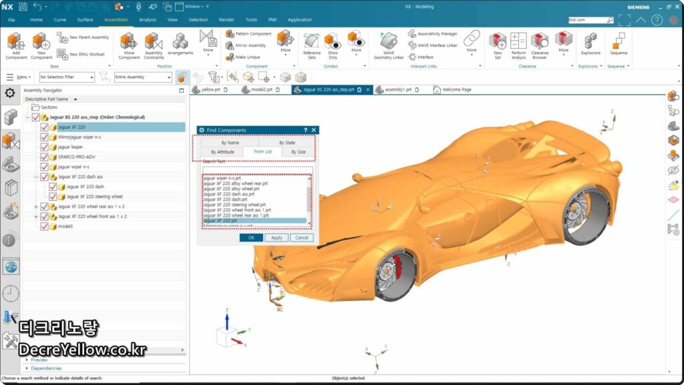Open Reference Sets
684x385 pixels.
coord(311,45)
